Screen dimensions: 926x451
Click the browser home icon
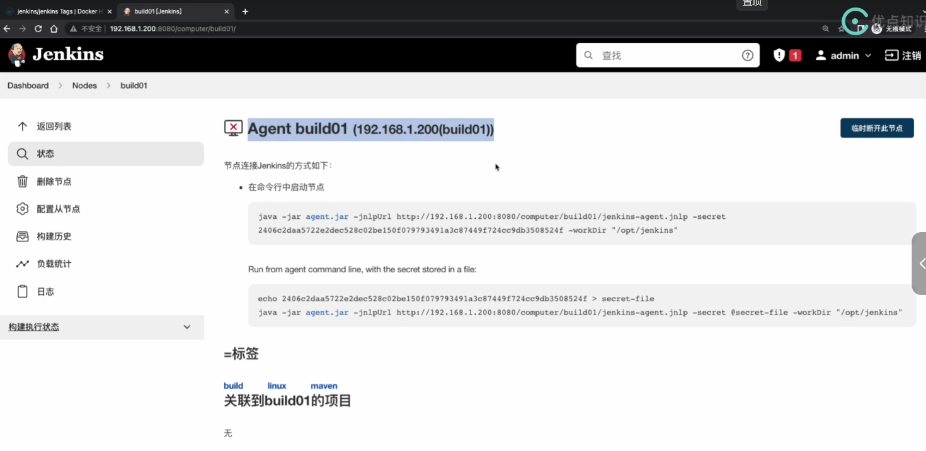click(54, 29)
